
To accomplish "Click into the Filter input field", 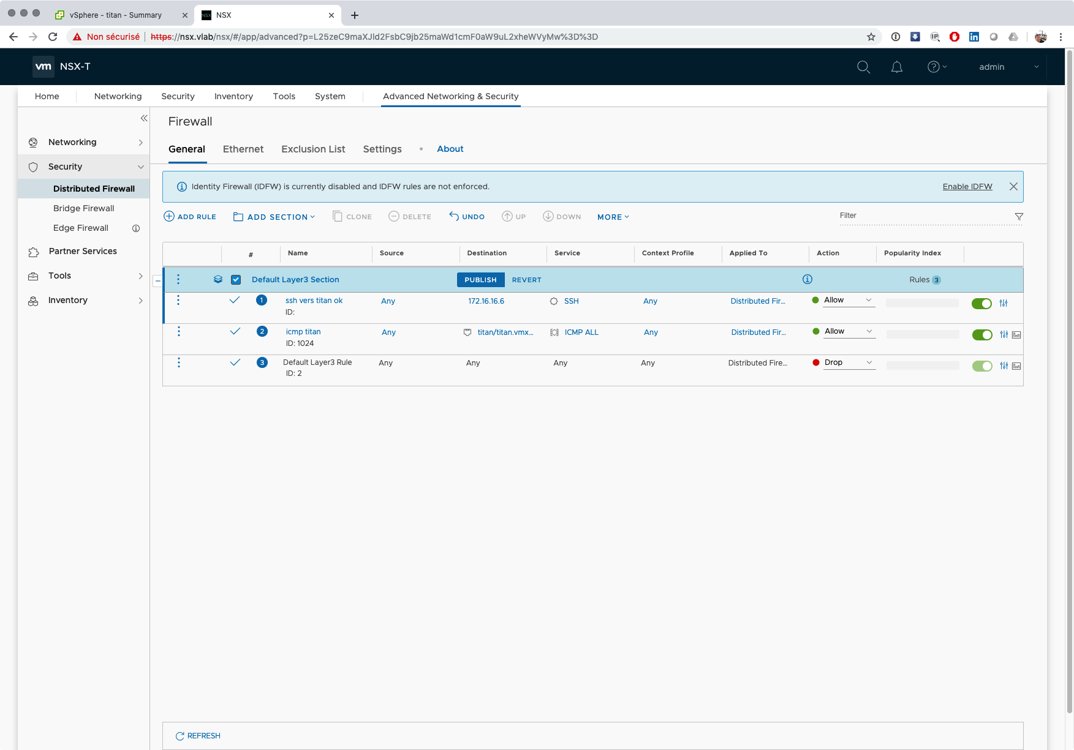I will coord(922,216).
